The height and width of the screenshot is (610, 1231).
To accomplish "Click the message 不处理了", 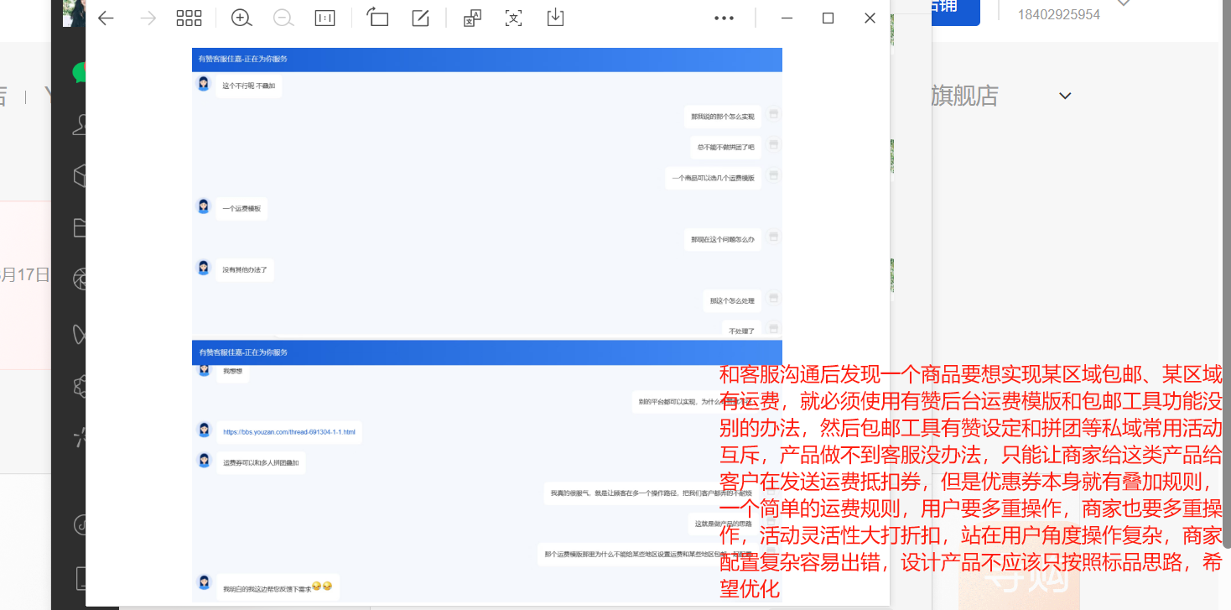I will pos(741,331).
